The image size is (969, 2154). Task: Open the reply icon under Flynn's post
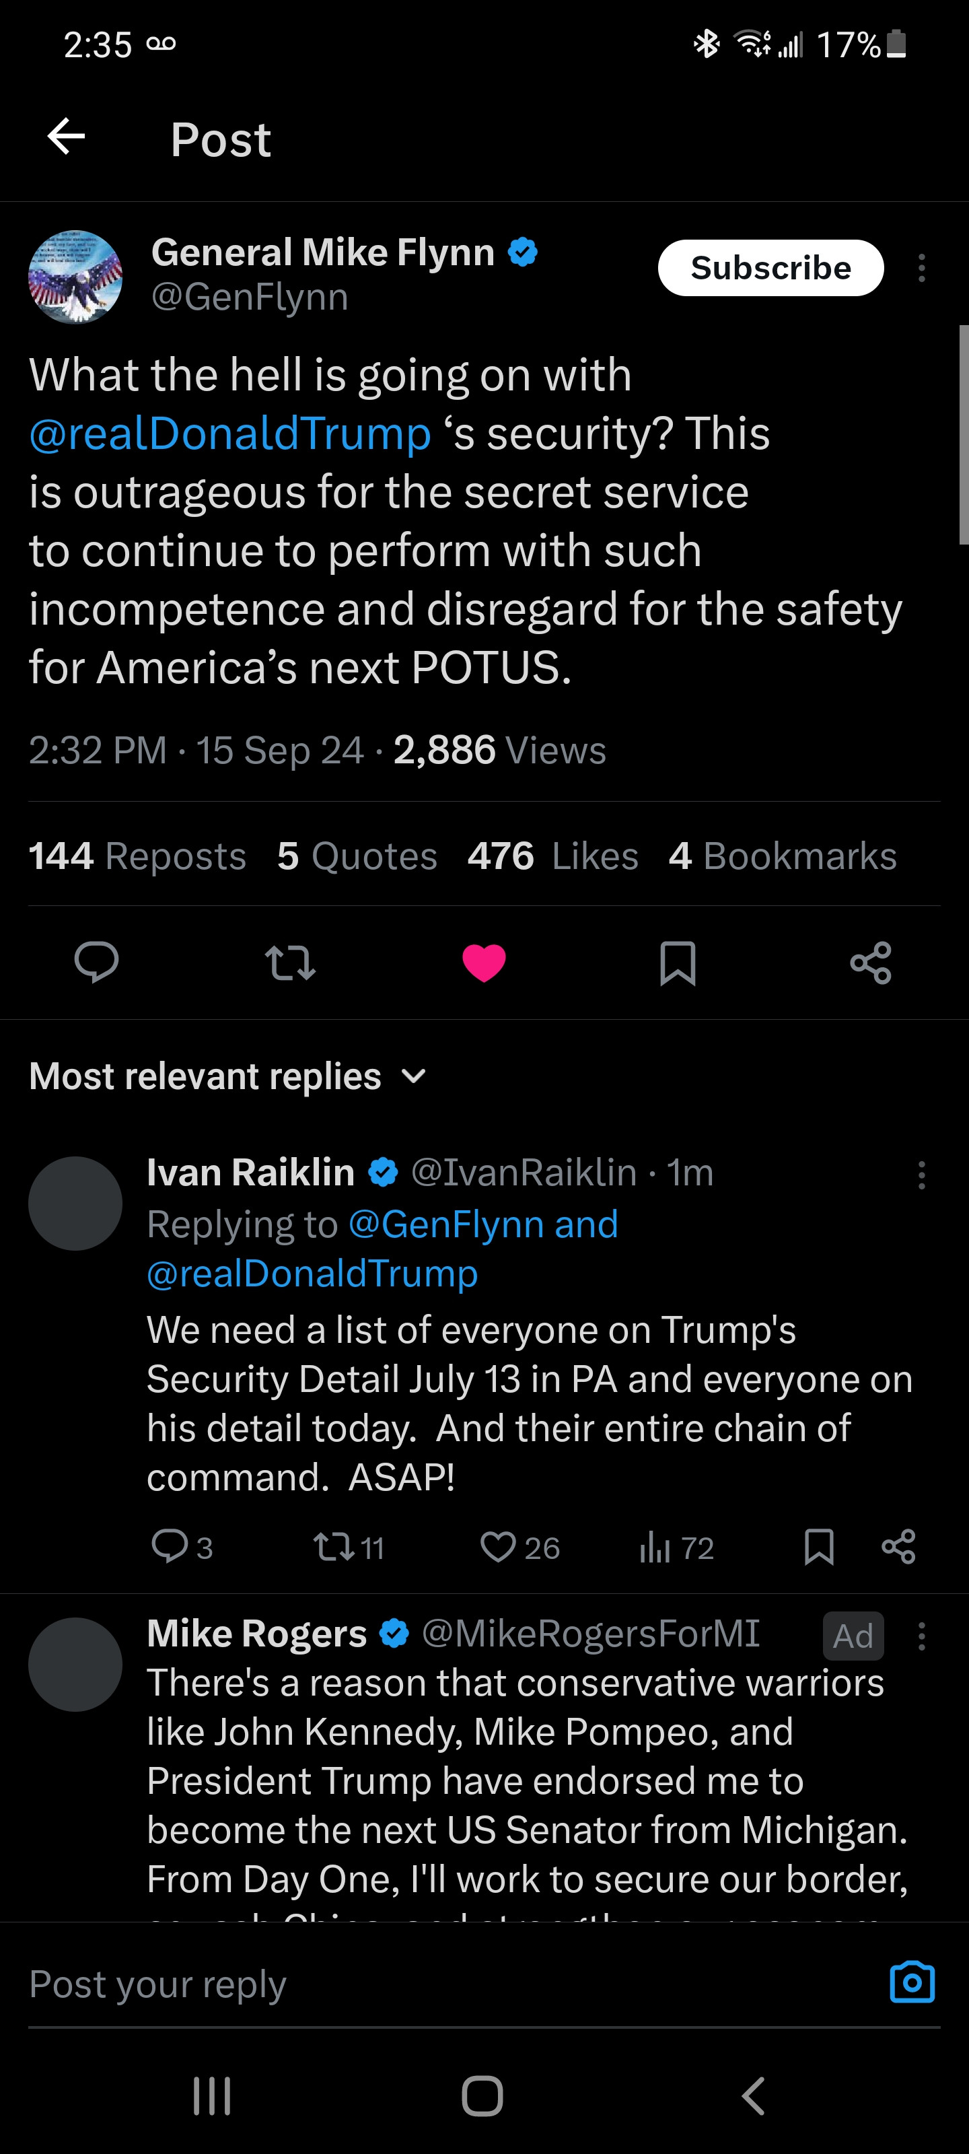tap(96, 962)
